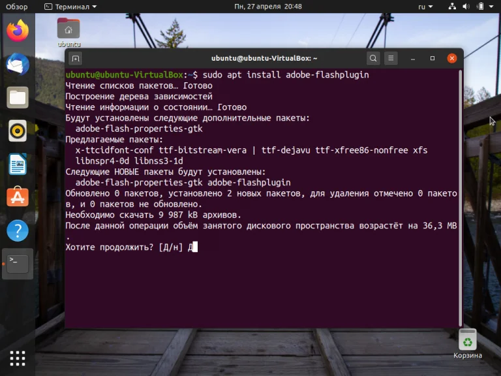Open the clock calendar Пн, 27 апреля
The image size is (501, 376).
tap(267, 7)
